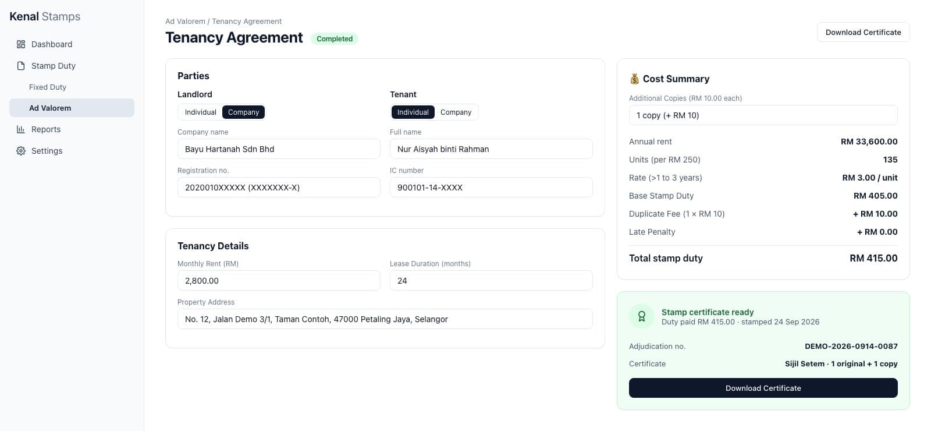The height and width of the screenshot is (431, 931).
Task: Go to Reports in the sidebar
Action: (72, 129)
